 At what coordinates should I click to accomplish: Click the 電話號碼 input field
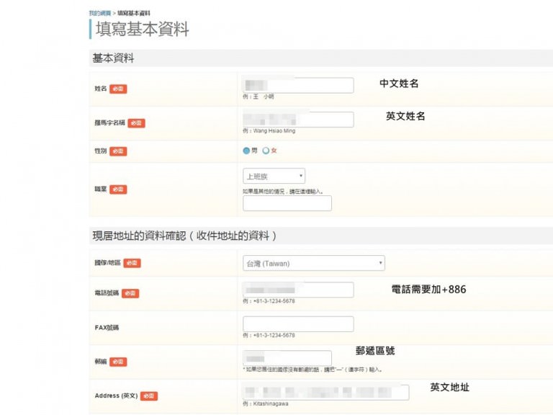(298, 290)
